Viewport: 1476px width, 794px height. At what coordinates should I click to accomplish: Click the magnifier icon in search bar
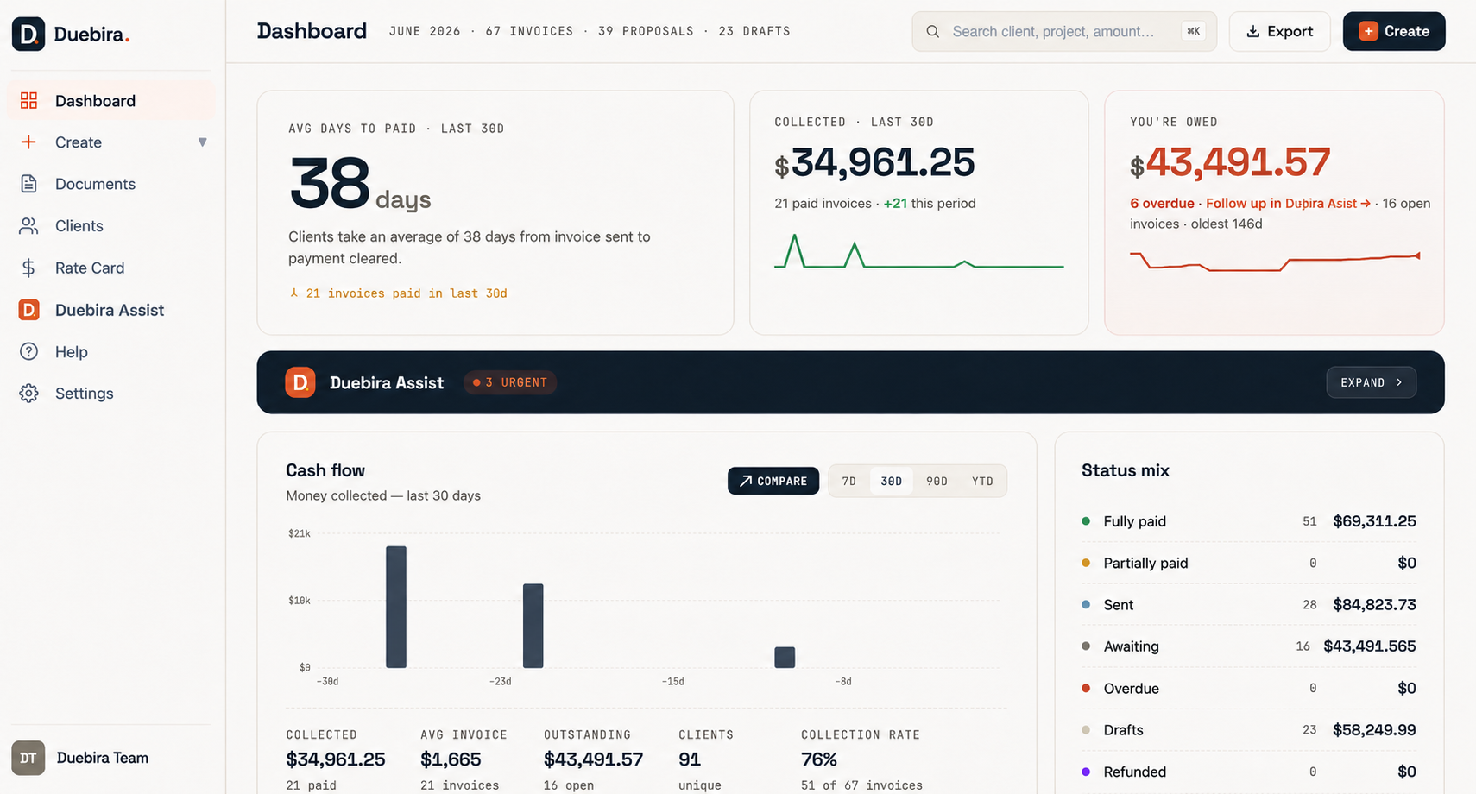click(x=933, y=32)
